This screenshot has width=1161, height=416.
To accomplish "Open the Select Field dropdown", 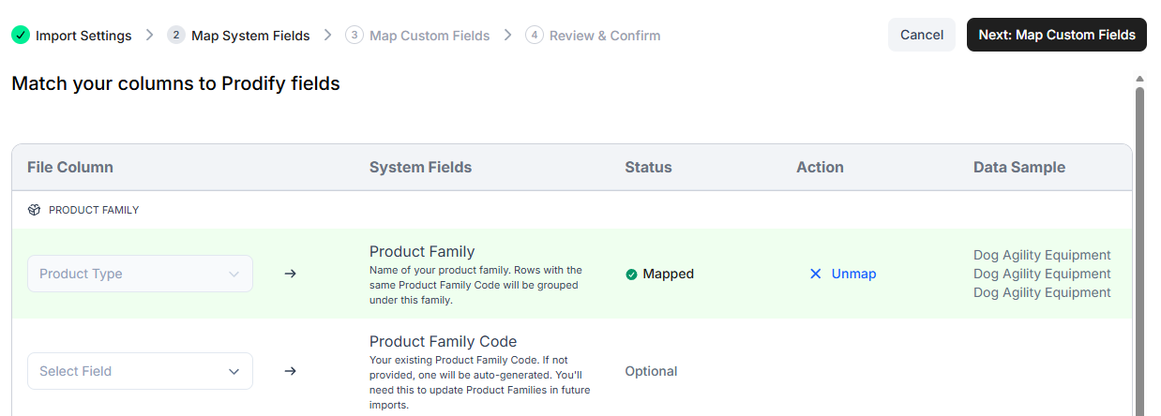I will coord(140,371).
